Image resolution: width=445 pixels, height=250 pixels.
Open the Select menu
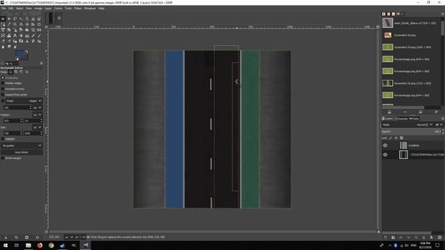click(x=19, y=8)
